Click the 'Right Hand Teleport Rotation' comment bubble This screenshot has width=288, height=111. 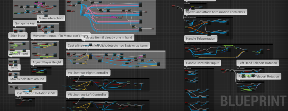(x=259, y=76)
